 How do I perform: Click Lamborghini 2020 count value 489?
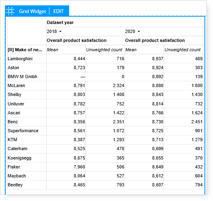click(x=199, y=59)
